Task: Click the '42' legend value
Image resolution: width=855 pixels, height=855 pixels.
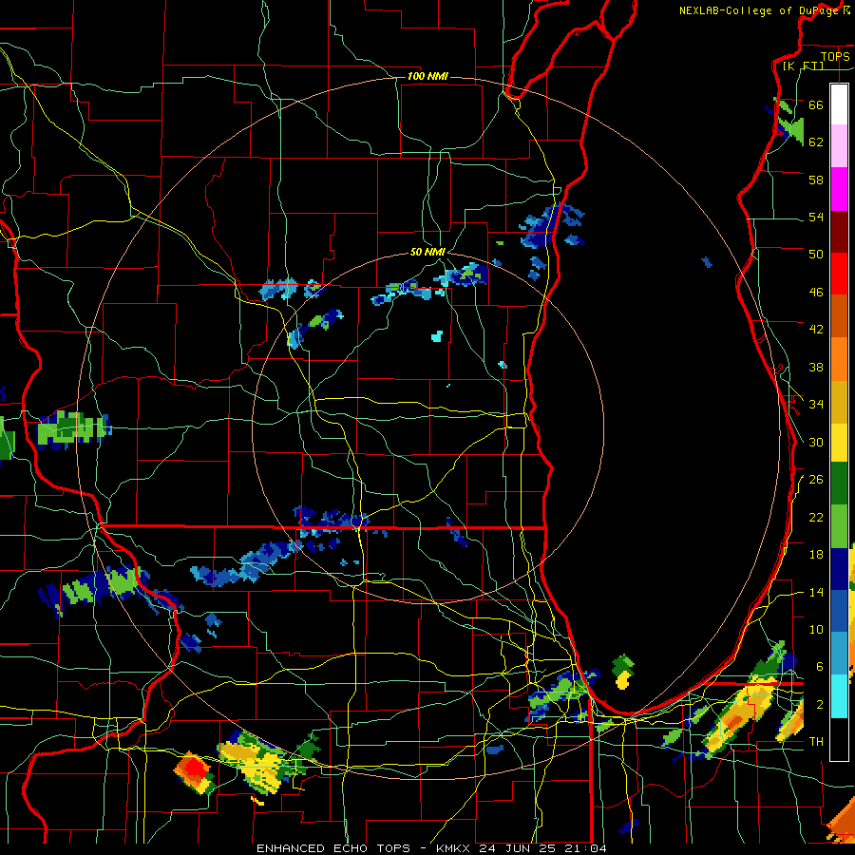Action: 816,330
